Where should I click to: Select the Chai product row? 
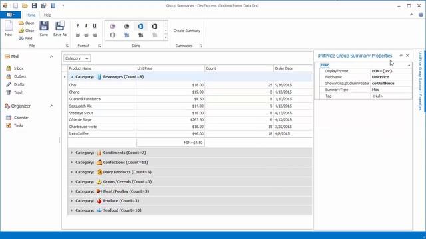point(190,85)
